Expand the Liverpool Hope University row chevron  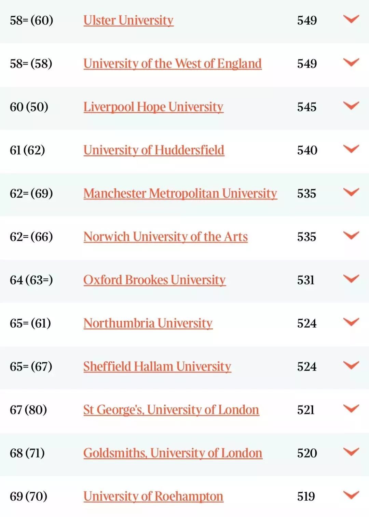pos(351,106)
